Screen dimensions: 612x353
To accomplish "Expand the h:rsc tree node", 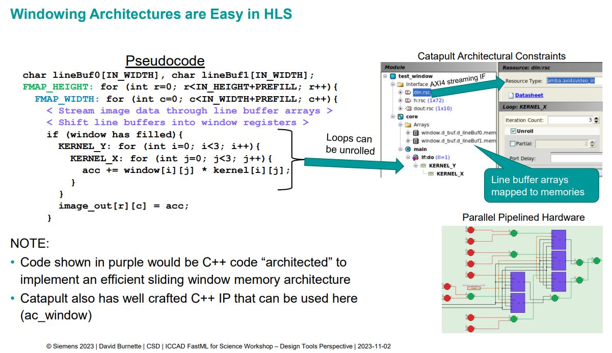I will point(400,101).
